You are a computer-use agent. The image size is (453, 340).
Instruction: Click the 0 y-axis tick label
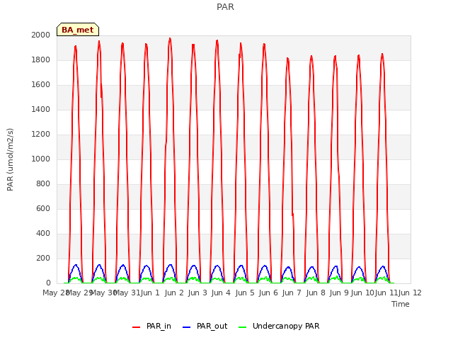(48, 283)
